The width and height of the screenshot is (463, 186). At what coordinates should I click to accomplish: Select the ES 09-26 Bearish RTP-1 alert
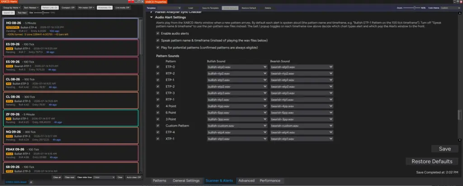click(x=71, y=65)
